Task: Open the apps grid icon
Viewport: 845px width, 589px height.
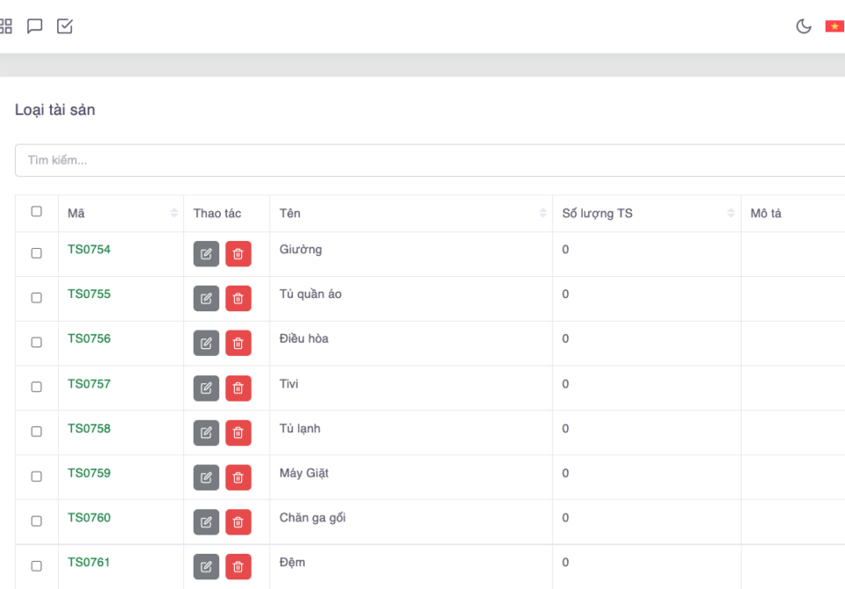Action: (x=5, y=26)
